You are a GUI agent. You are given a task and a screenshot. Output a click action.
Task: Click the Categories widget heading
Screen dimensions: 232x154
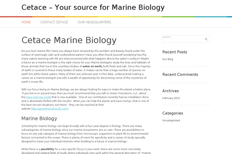[173, 113]
